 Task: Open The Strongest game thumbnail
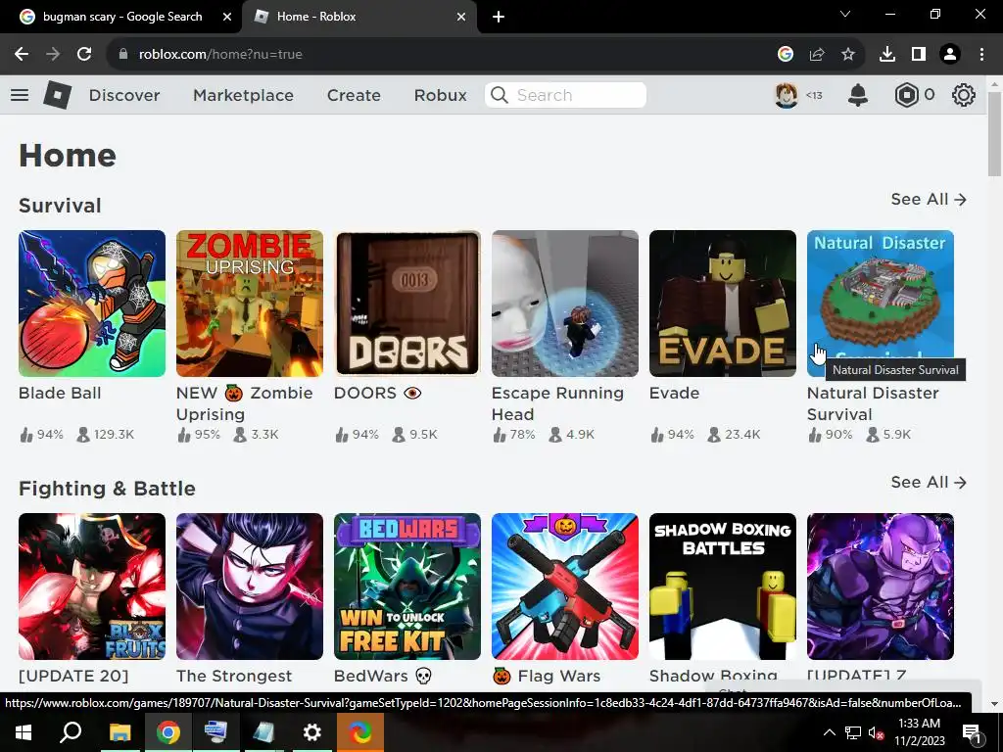(x=250, y=587)
